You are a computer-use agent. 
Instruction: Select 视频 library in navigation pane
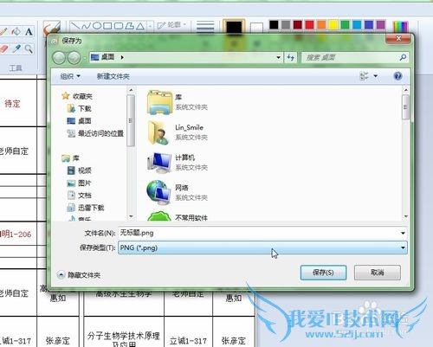[79, 170]
